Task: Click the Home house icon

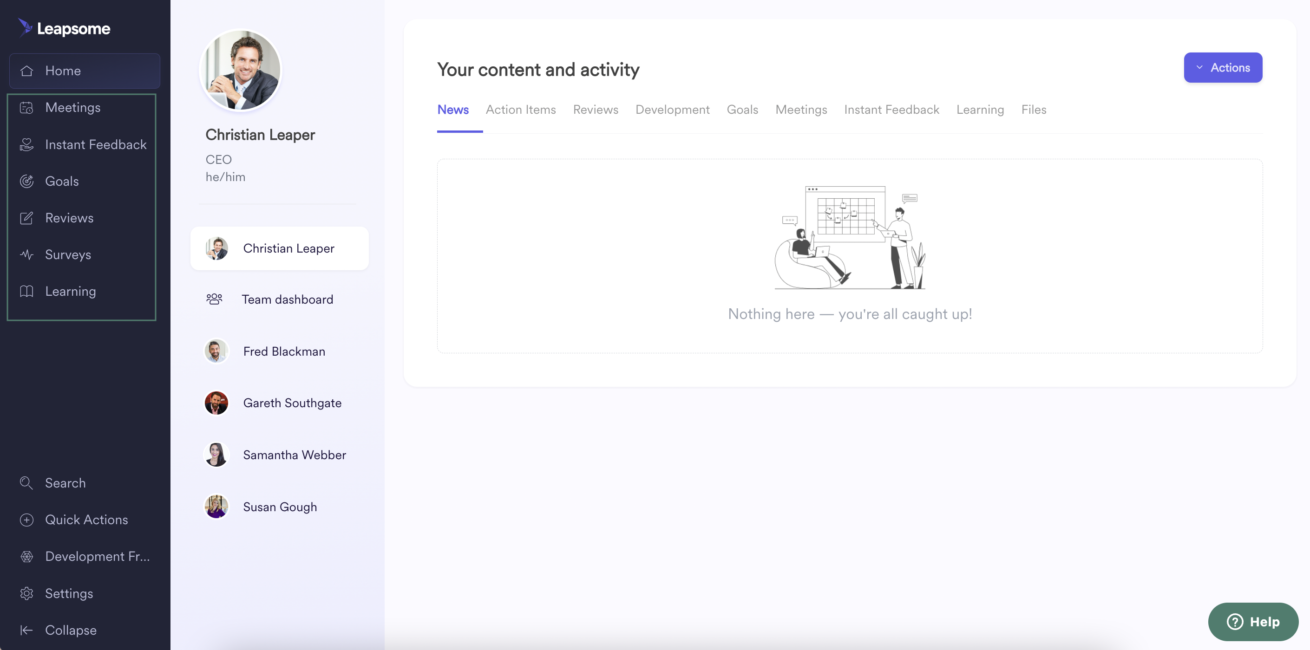Action: [x=26, y=71]
